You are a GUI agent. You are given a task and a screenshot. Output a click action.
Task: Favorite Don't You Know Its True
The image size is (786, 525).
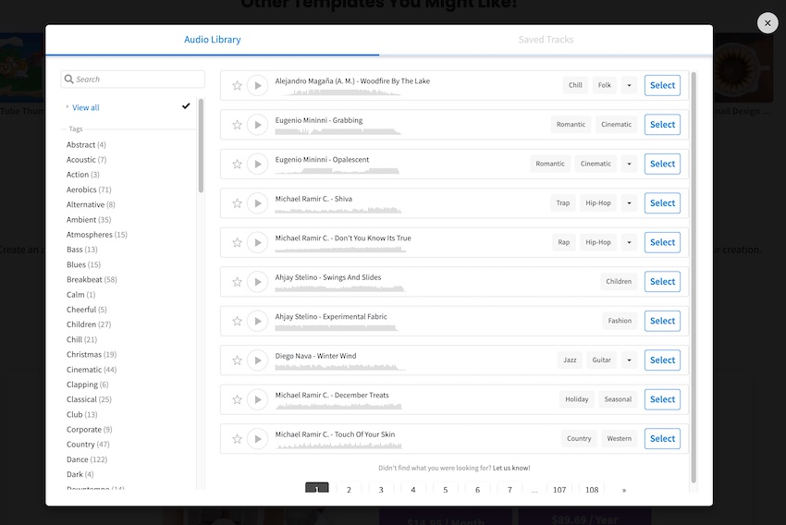237,242
